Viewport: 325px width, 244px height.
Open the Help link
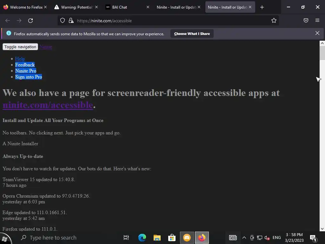[x=20, y=59]
